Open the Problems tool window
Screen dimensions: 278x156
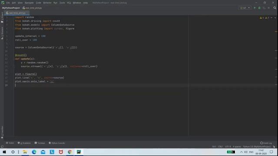[24, 143]
